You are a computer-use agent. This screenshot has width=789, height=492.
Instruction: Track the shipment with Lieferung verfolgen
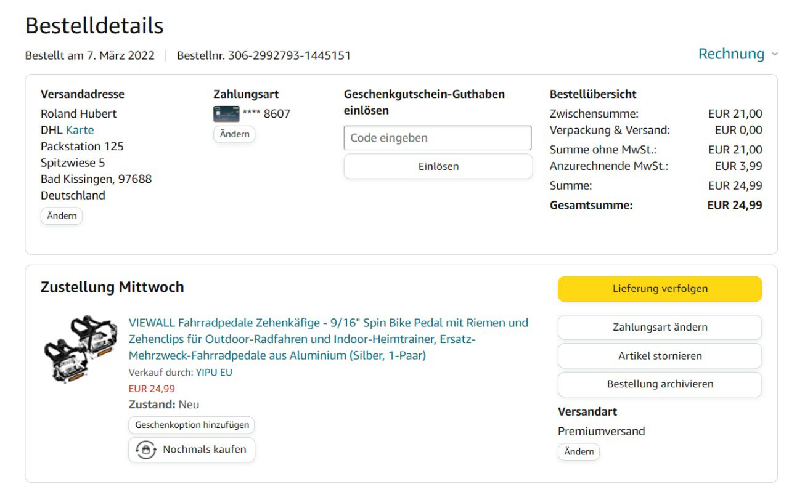pyautogui.click(x=660, y=289)
